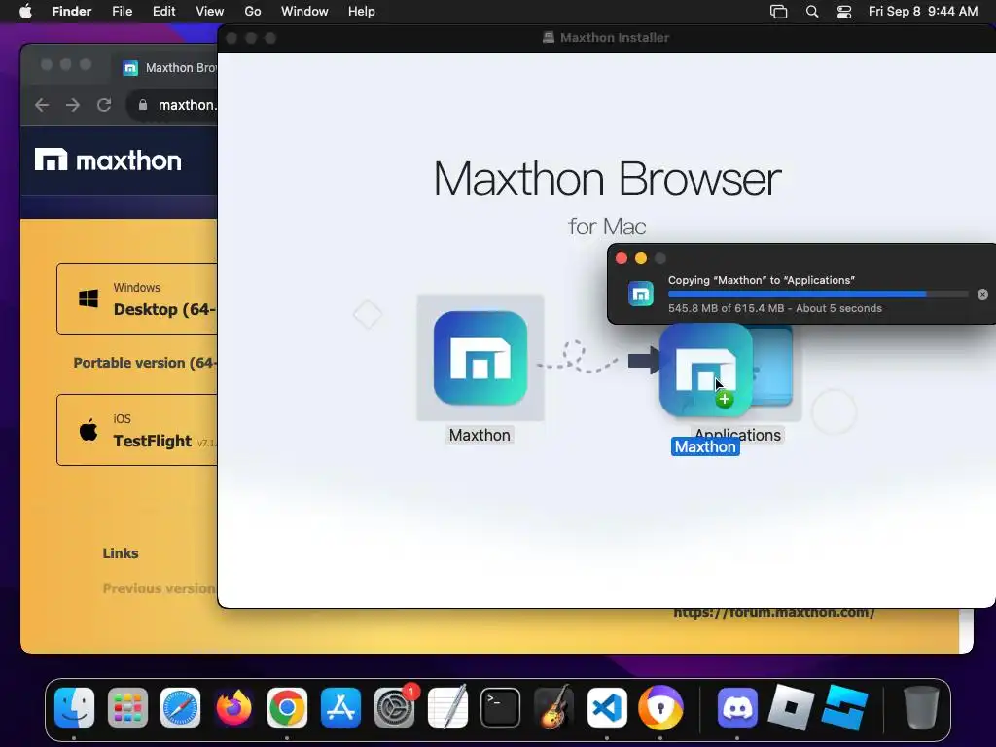Click the copy progress bar
The width and height of the screenshot is (996, 747).
(x=818, y=294)
